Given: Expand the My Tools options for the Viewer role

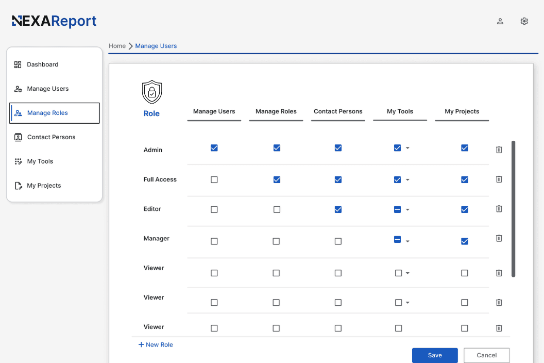Looking at the screenshot, I should pyautogui.click(x=409, y=273).
